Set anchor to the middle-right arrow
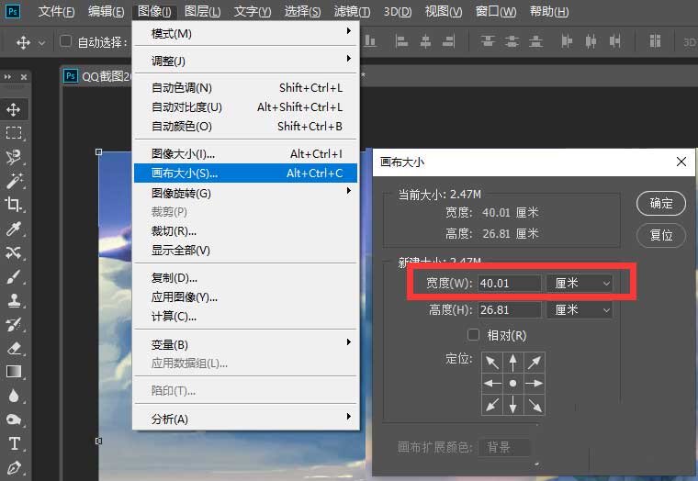698x481 pixels. click(x=534, y=383)
